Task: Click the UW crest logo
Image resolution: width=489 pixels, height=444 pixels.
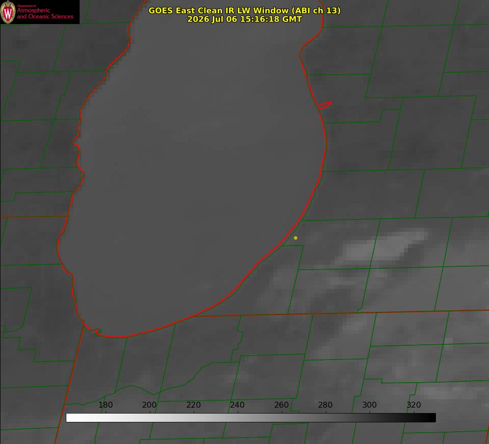Action: [8, 12]
